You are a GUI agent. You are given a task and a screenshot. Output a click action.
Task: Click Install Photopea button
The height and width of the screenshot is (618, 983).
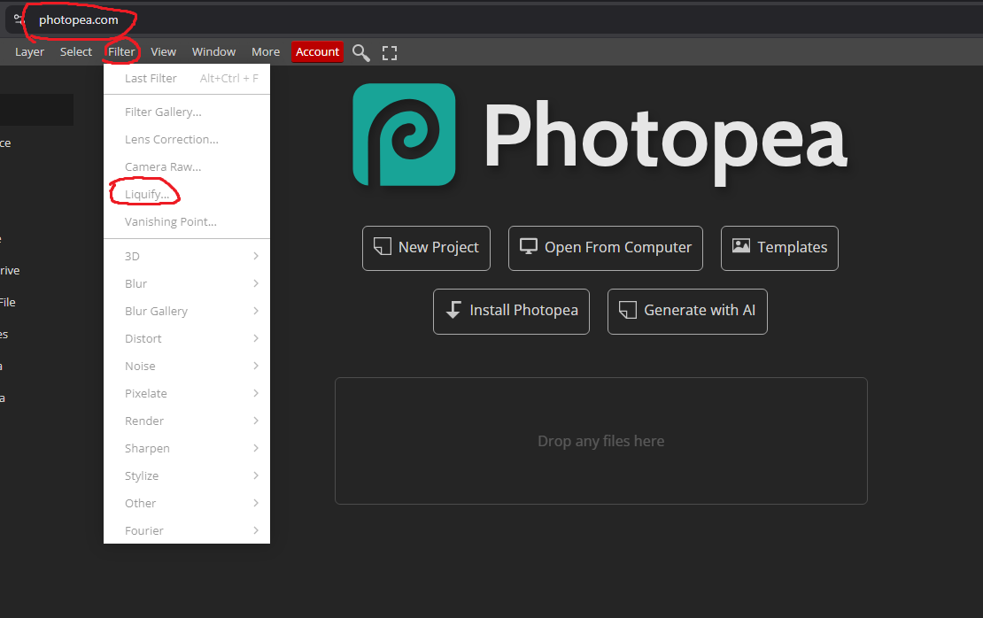coord(512,312)
